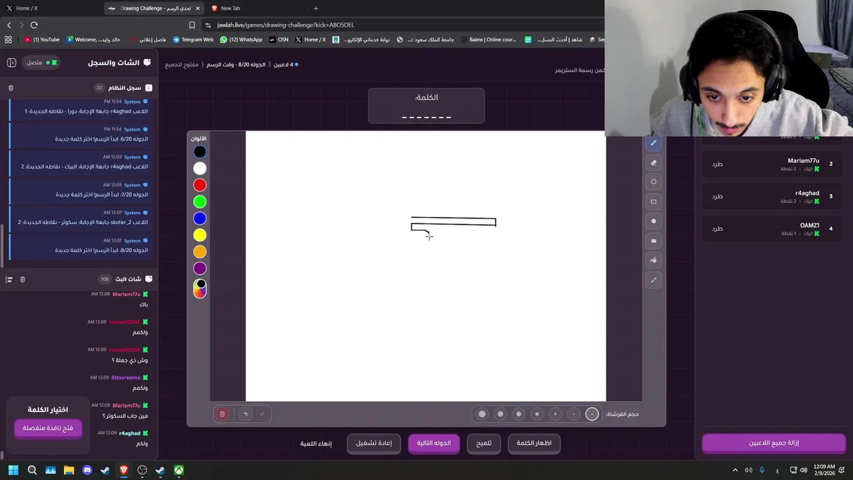Screen dimensions: 853x480
Task: Close the Drawing Challenge browser tab
Action: coord(198,8)
